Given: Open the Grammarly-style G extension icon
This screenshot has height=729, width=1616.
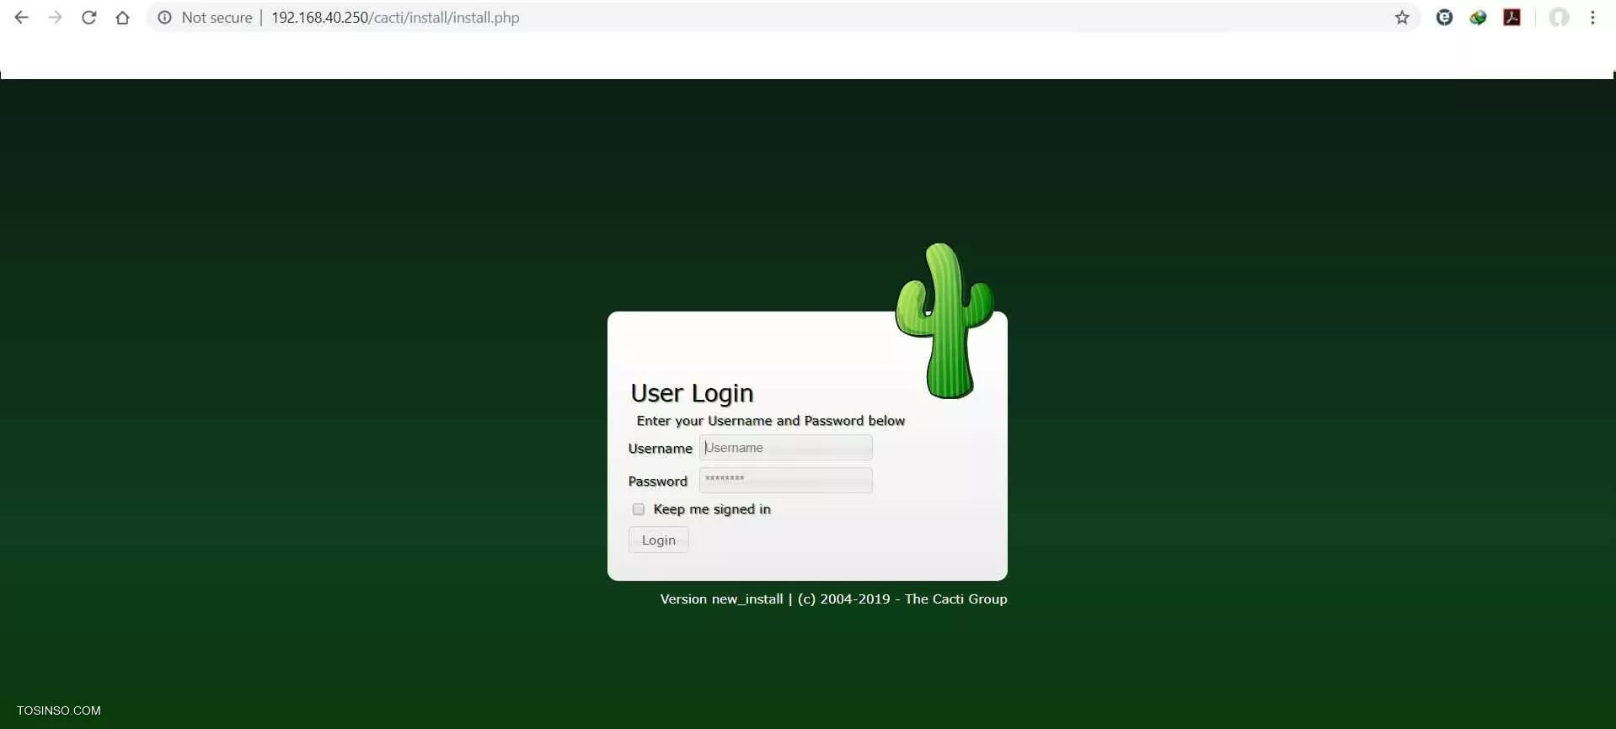Looking at the screenshot, I should pos(1445,18).
